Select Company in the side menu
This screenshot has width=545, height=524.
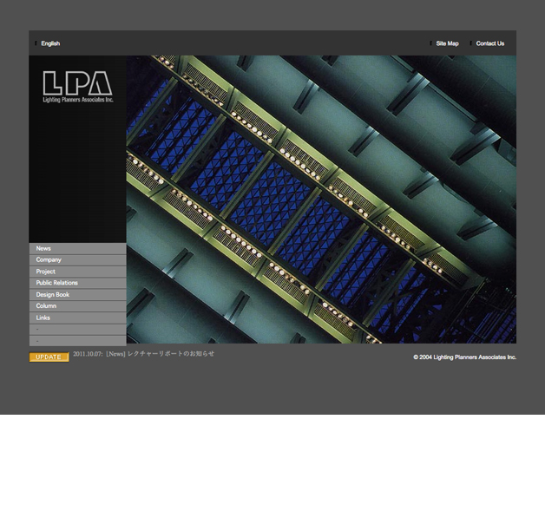pyautogui.click(x=49, y=260)
